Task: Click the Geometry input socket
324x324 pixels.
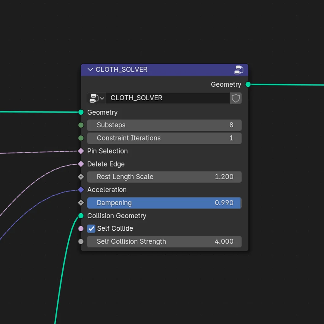Action: (81, 112)
